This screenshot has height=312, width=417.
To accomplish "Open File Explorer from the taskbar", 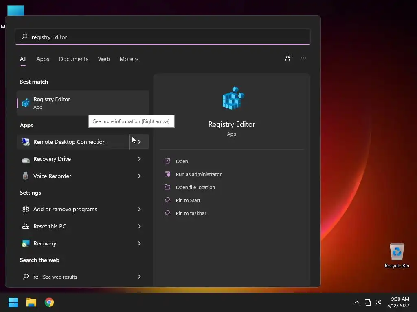I will pyautogui.click(x=31, y=302).
